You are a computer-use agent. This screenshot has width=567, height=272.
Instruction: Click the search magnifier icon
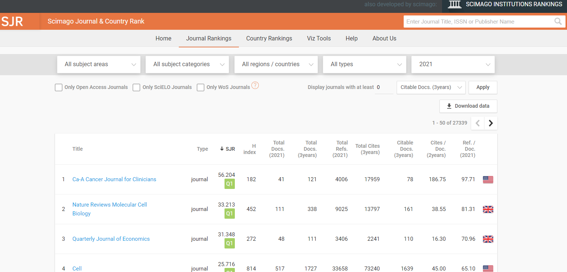558,21
